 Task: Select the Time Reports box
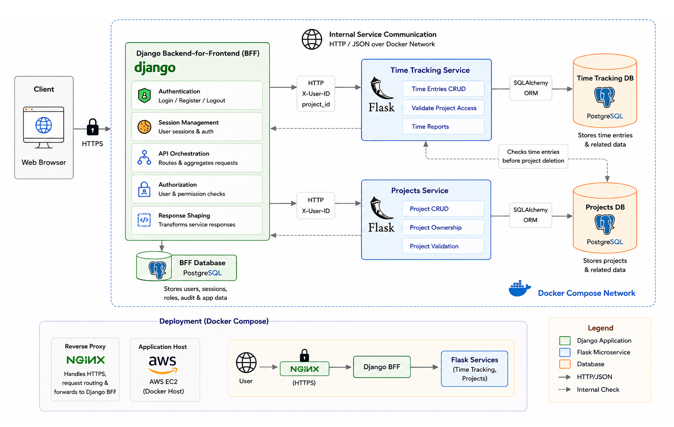[443, 127]
